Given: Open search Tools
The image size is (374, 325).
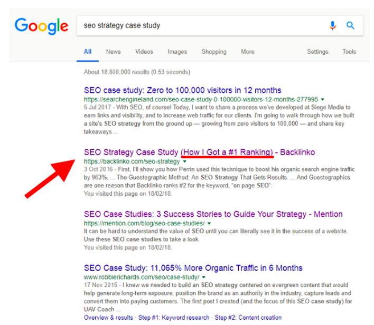Looking at the screenshot, I should (349, 52).
